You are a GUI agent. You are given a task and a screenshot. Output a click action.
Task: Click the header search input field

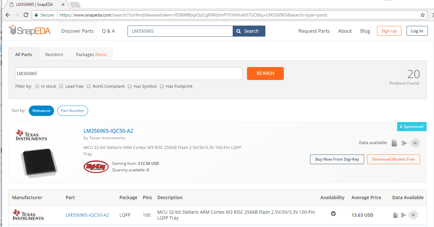click(x=180, y=31)
